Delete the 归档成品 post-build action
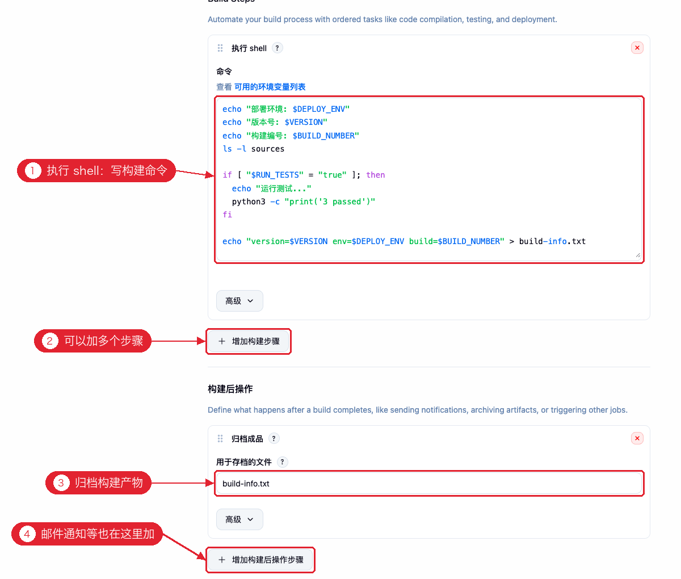This screenshot has height=579, width=681. 637,439
